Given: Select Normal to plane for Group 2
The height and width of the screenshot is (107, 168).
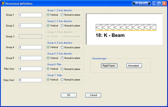Looking at the screenshot, I should (70, 26).
